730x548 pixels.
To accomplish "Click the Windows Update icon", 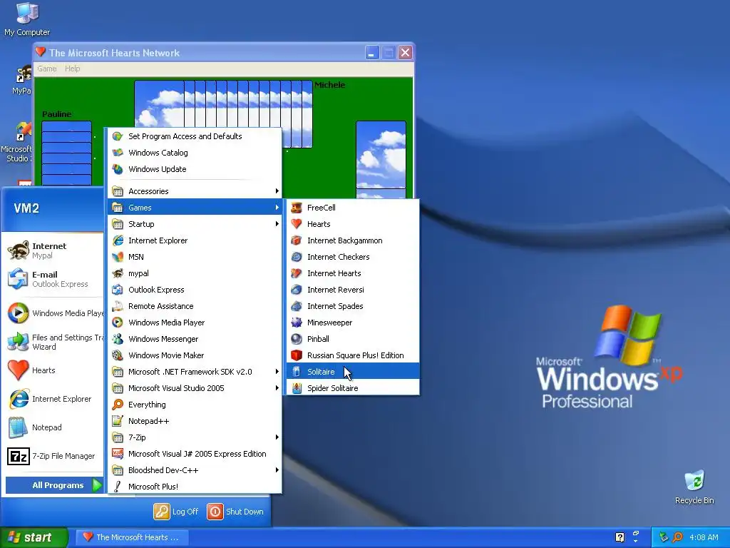I will tap(118, 168).
